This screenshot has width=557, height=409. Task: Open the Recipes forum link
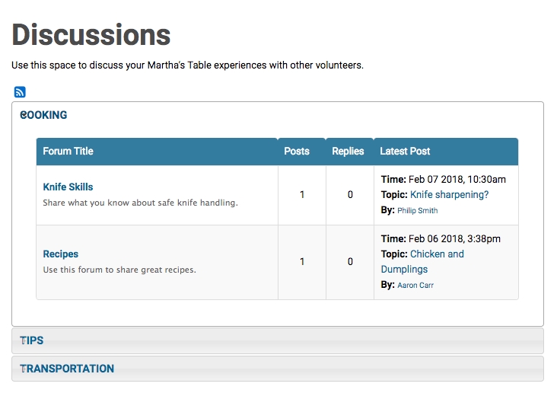[61, 254]
